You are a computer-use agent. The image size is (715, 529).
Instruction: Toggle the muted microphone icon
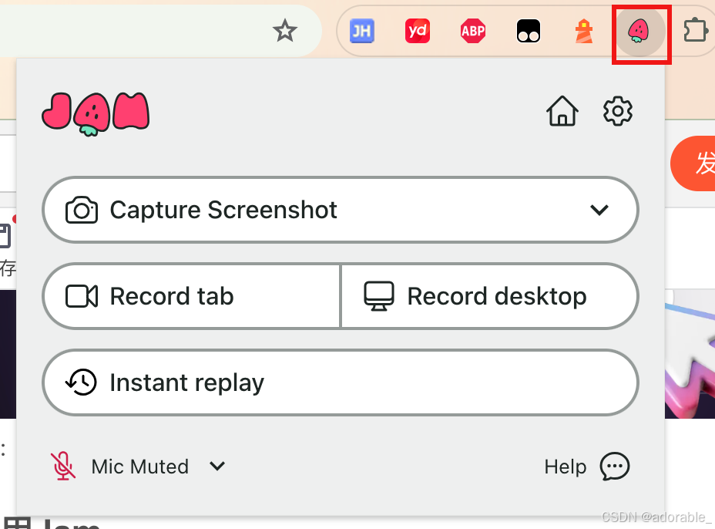click(x=63, y=466)
